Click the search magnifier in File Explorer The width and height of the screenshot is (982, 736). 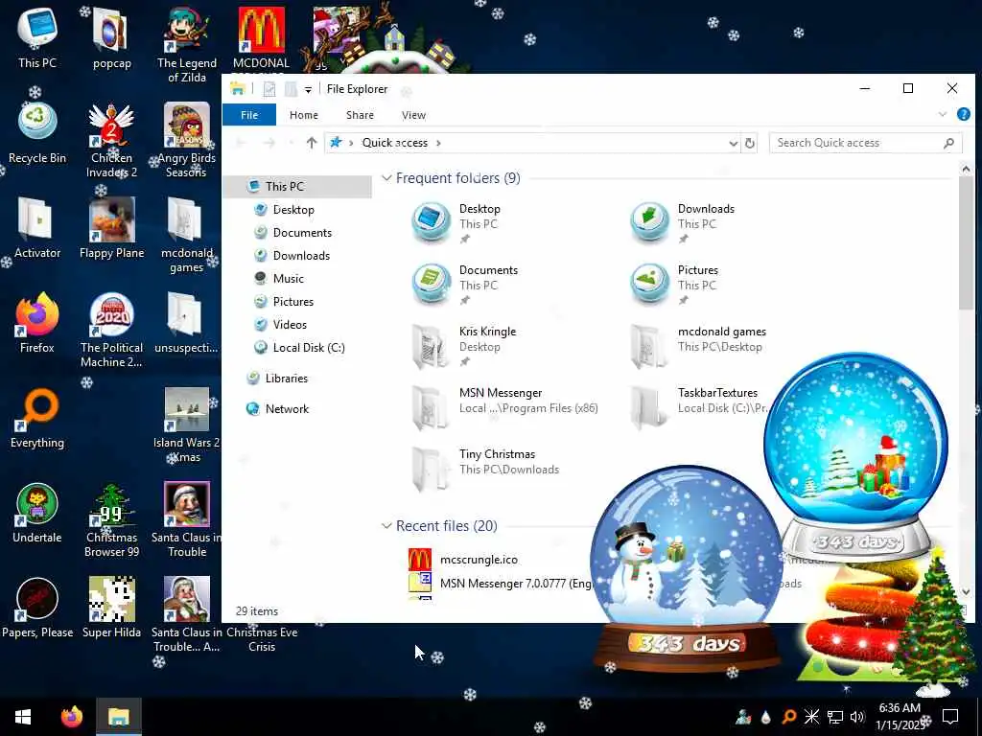(948, 143)
